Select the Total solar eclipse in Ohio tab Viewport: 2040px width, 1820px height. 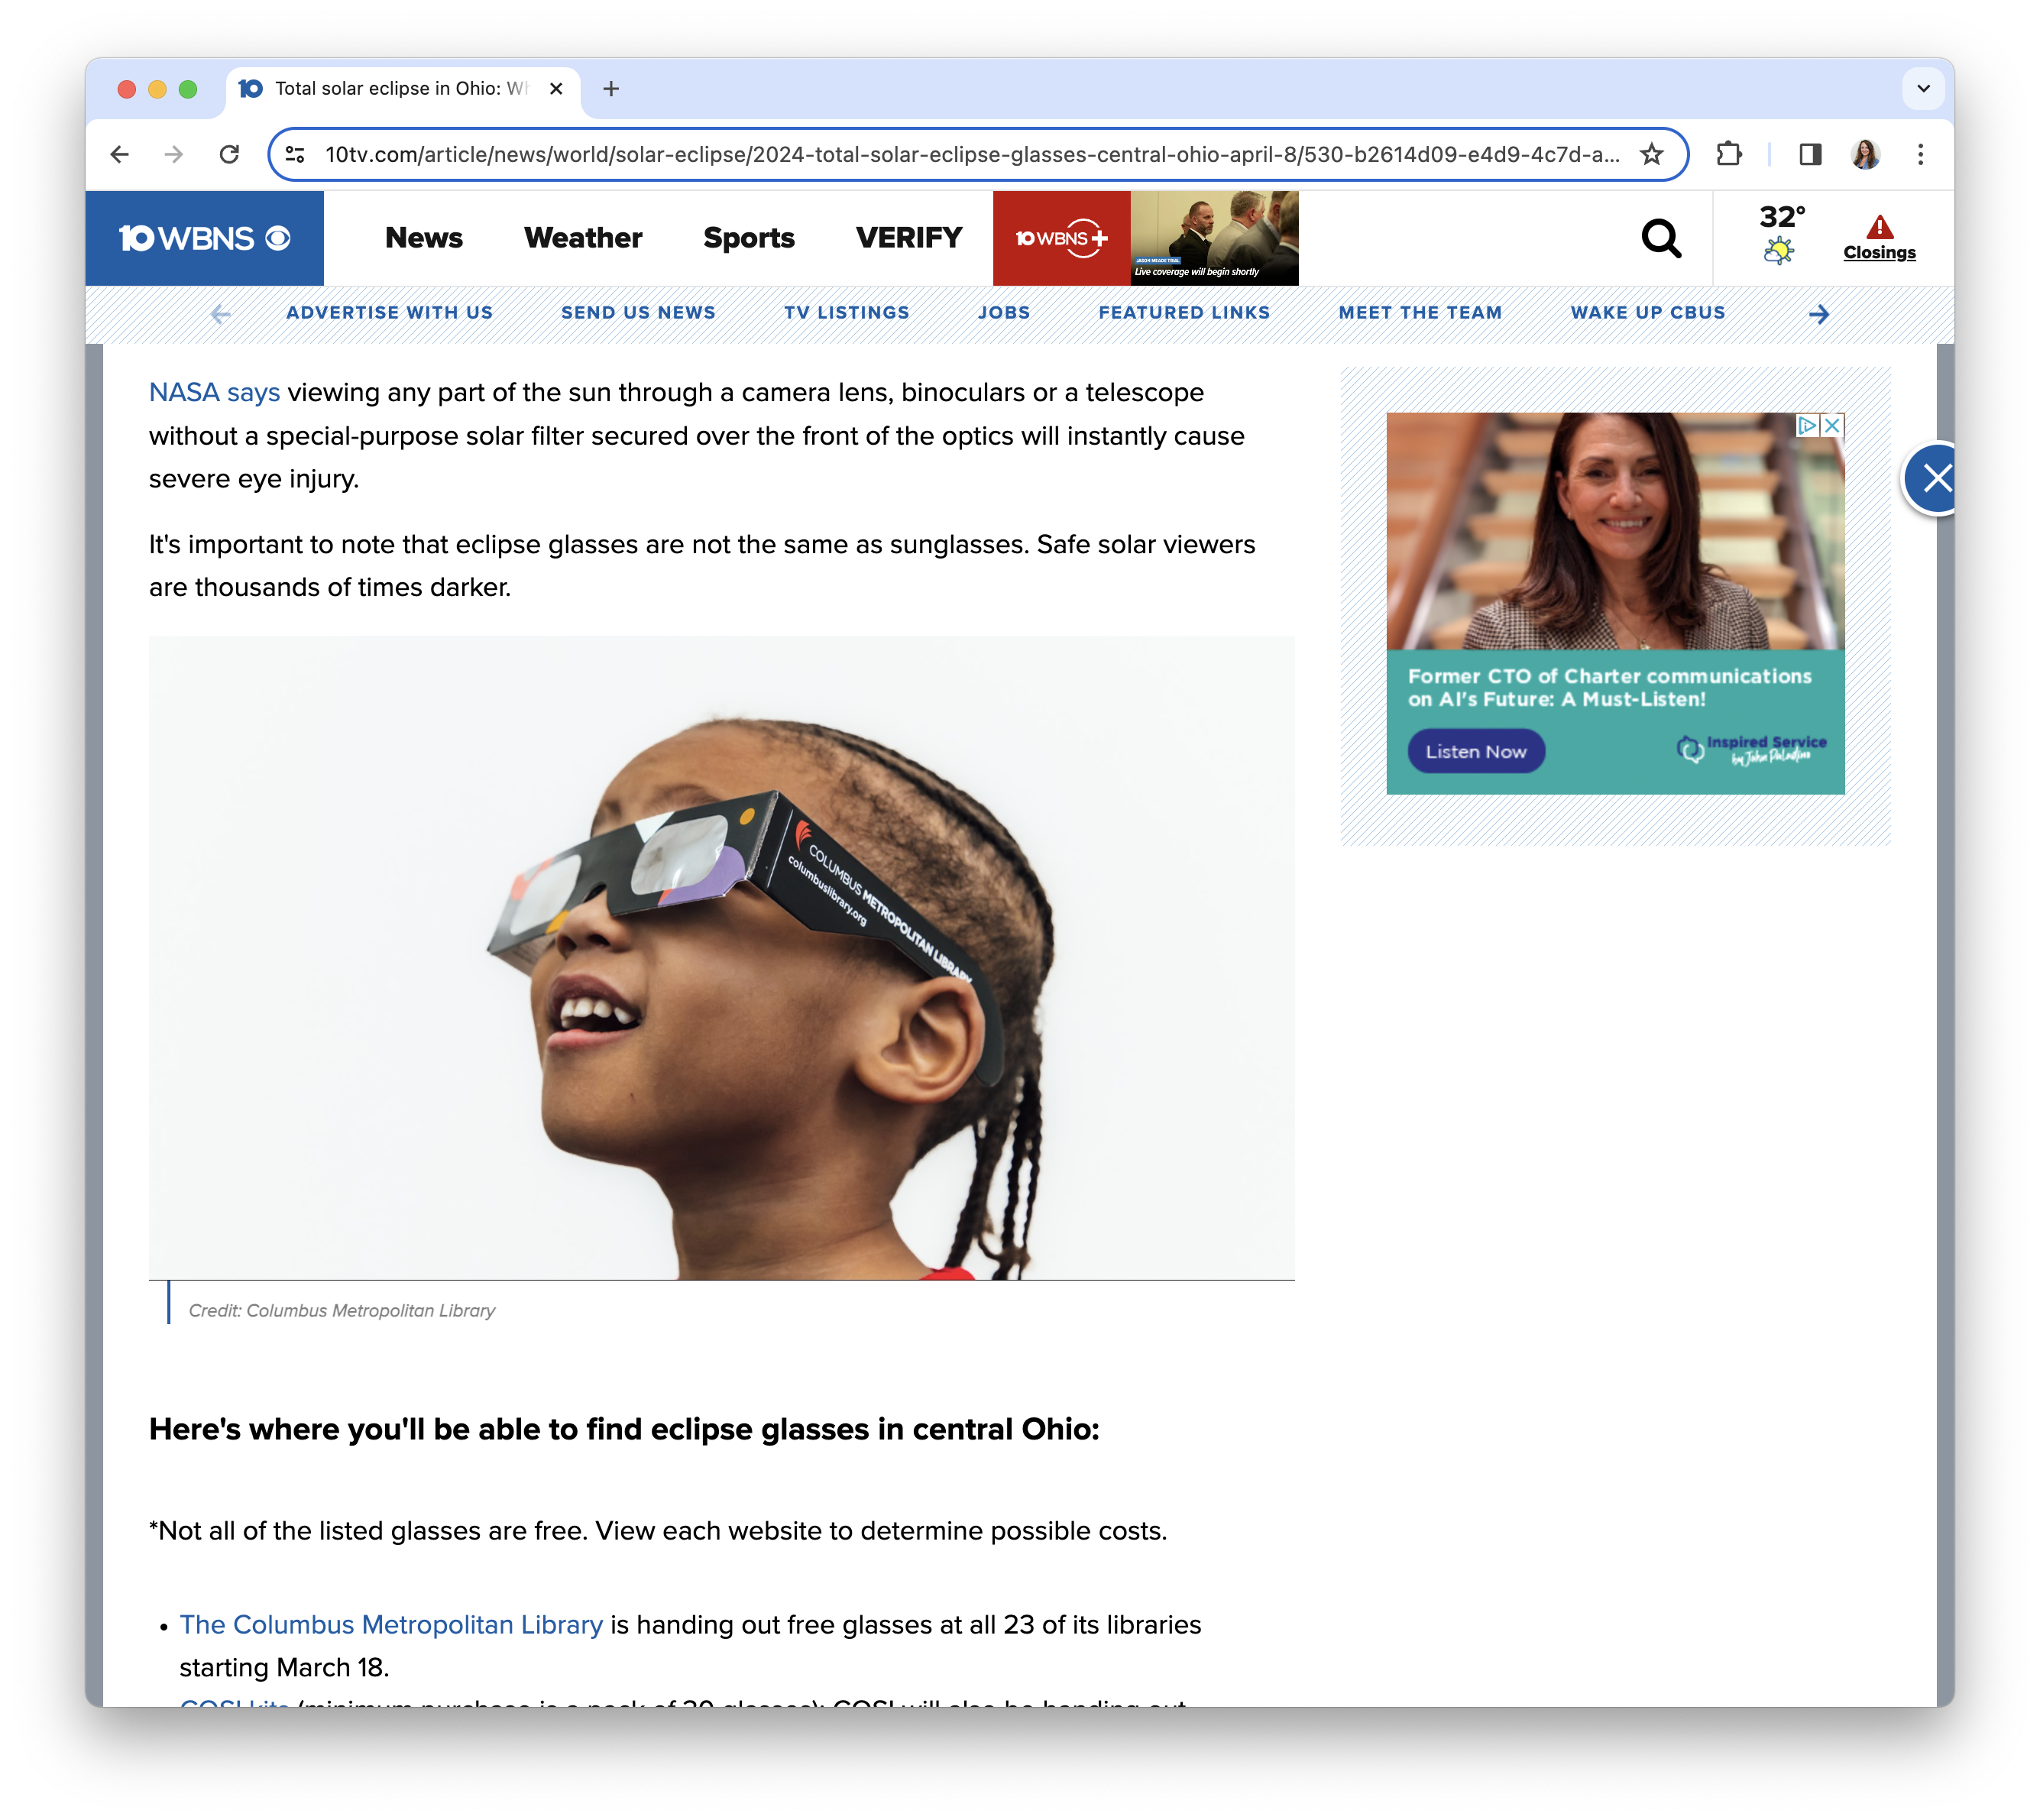click(x=403, y=89)
